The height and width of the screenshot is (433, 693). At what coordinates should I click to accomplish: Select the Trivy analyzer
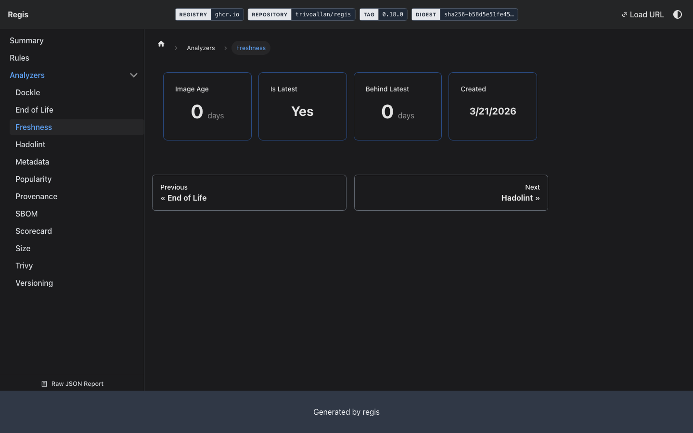24,266
